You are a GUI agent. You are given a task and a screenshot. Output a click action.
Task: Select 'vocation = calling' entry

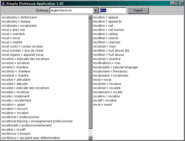(105, 34)
